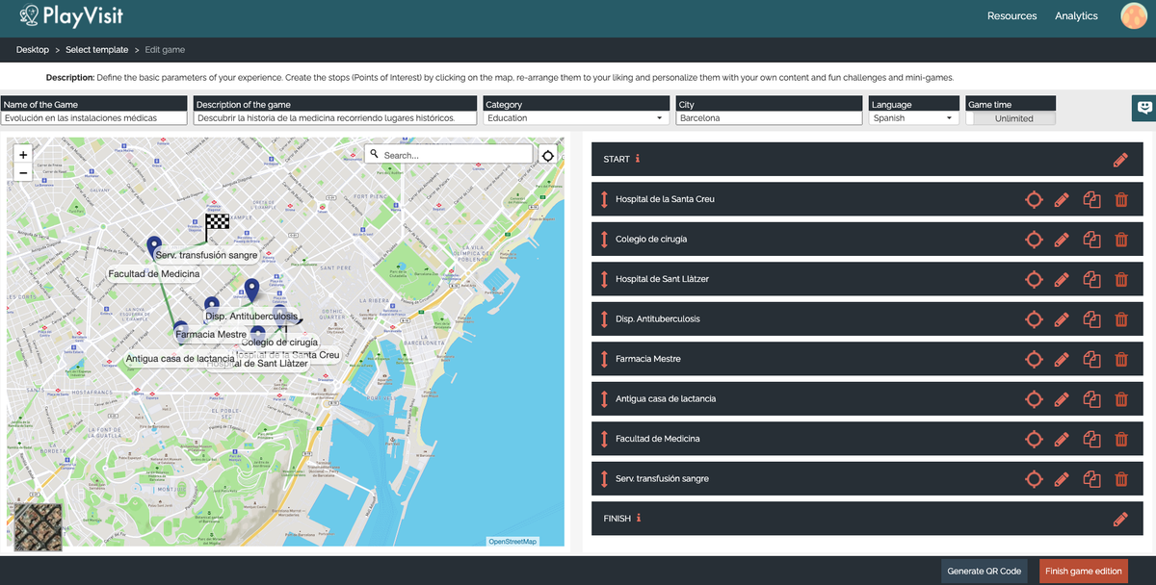Show info for FINISH section
1156x585 pixels.
pos(639,518)
